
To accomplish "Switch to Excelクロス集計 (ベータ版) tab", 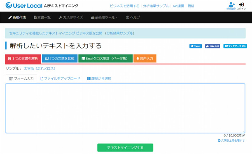I will pos(105,58).
